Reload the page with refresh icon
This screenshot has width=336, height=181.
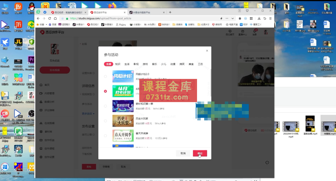click(49, 18)
